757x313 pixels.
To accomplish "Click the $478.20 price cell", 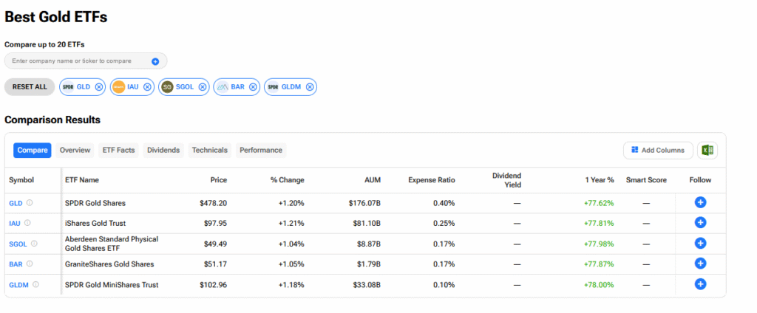I will point(214,203).
